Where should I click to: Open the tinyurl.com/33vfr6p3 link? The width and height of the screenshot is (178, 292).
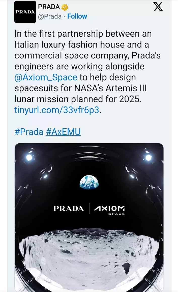coord(57,111)
